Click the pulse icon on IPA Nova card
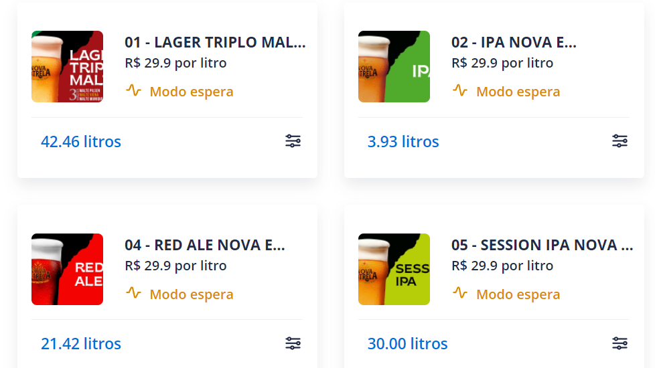655x368 pixels. click(460, 90)
